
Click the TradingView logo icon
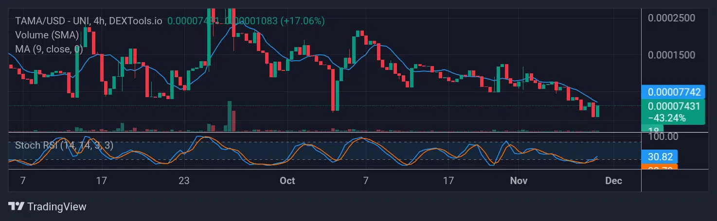click(x=16, y=206)
